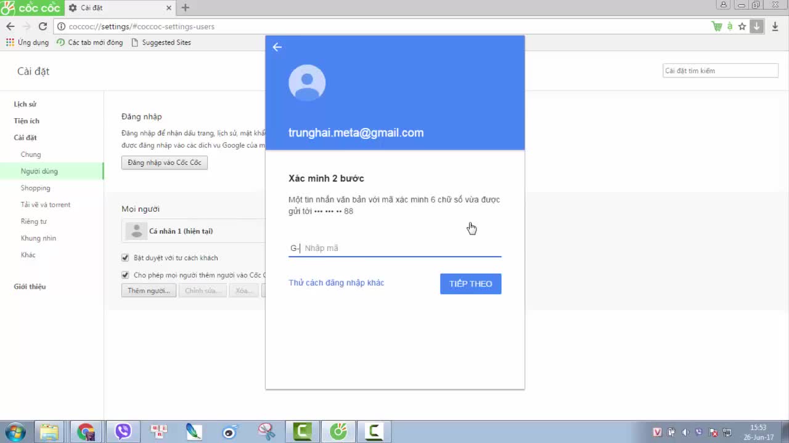Click the Chỉnh sửa... button
Image resolution: width=789 pixels, height=443 pixels.
[x=202, y=290]
